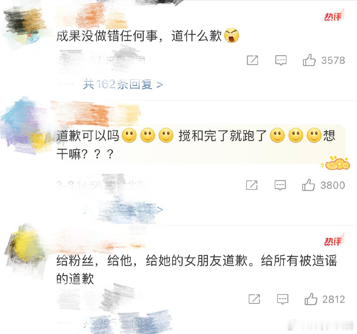This screenshot has width=357, height=334.
Task: Expand the blurred replies link under second comment
Action: [x=123, y=209]
